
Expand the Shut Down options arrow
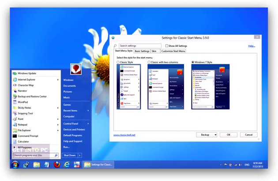80,155
